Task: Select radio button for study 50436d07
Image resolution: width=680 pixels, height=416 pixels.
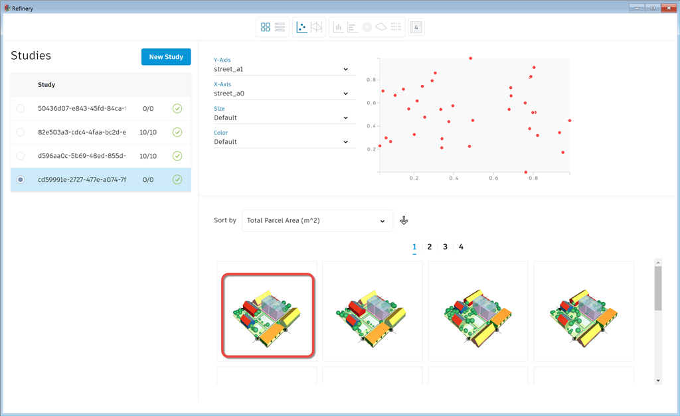Action: [x=21, y=108]
